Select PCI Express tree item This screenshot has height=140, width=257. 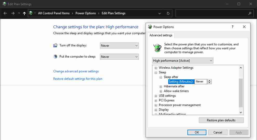pyautogui.click(x=166, y=100)
